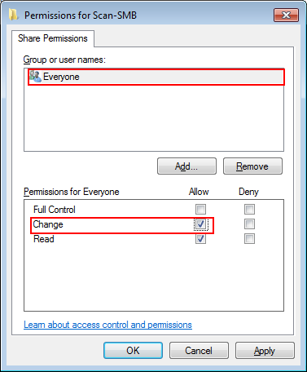The height and width of the screenshot is (372, 307).
Task: Select the Share Permissions tab
Action: point(53,38)
